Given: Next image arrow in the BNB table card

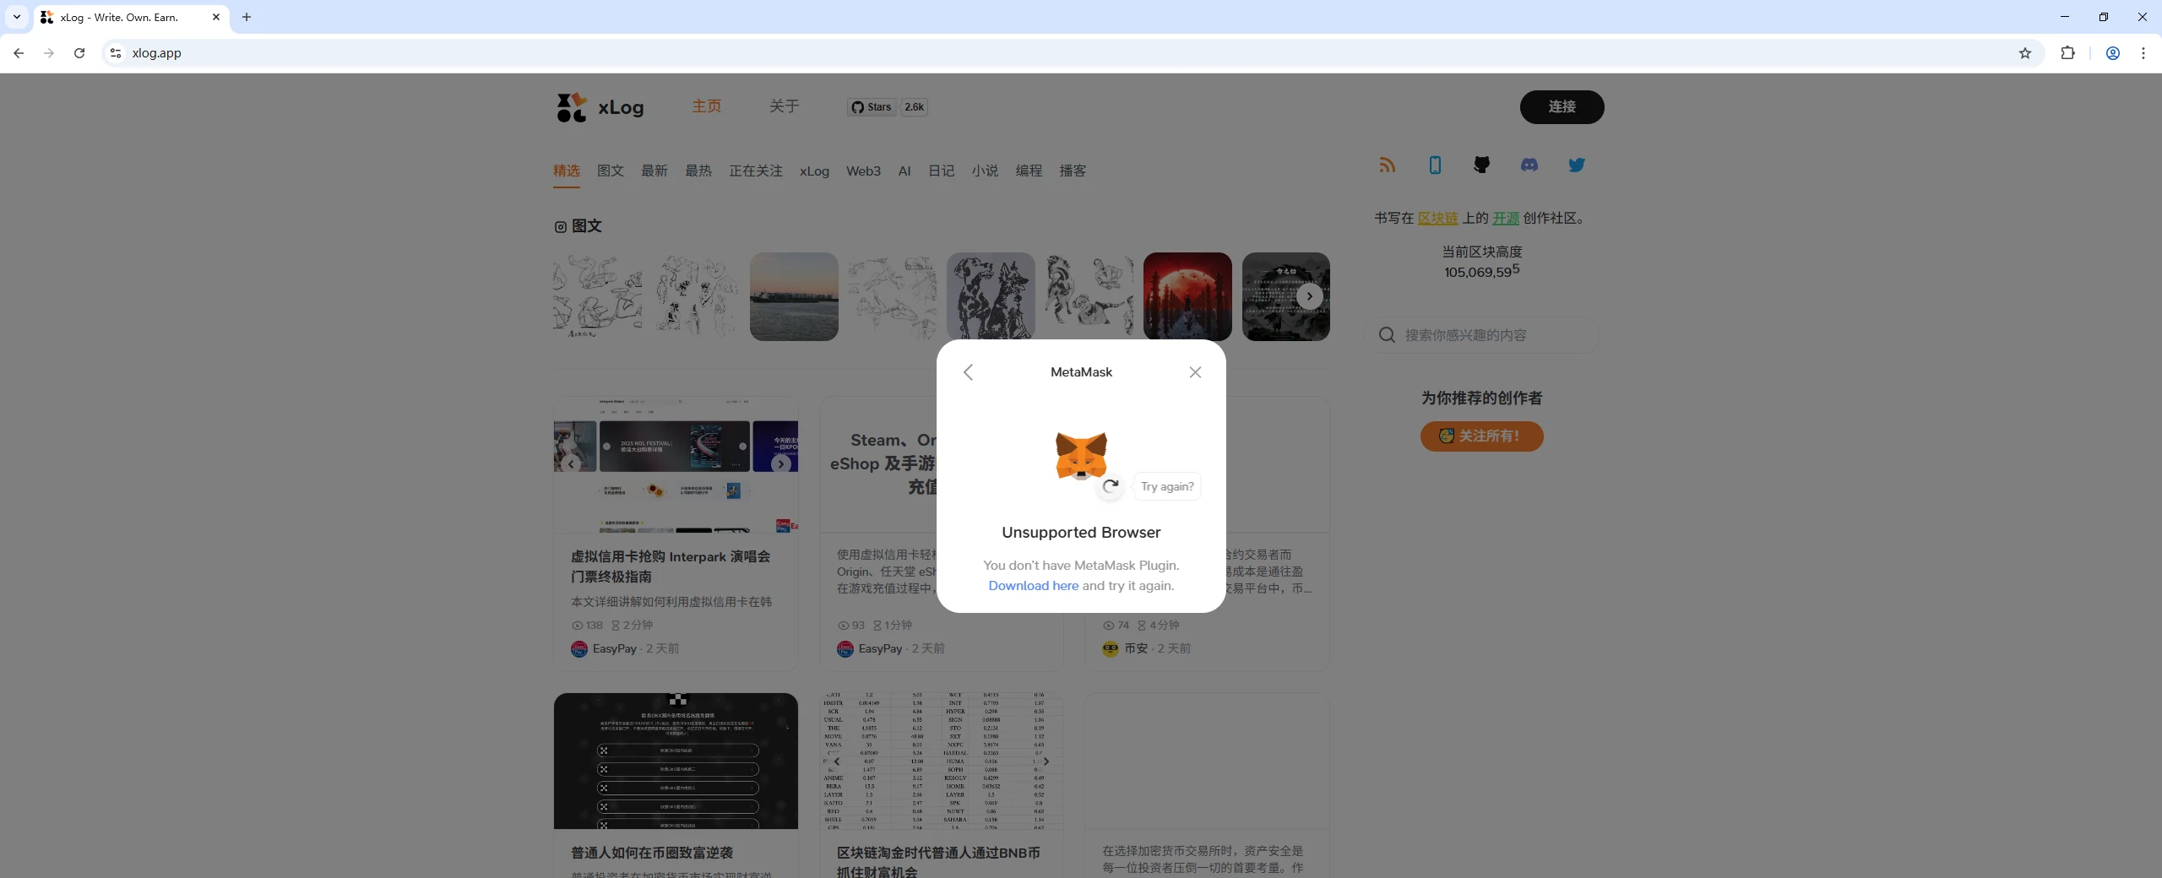Looking at the screenshot, I should coord(1046,761).
